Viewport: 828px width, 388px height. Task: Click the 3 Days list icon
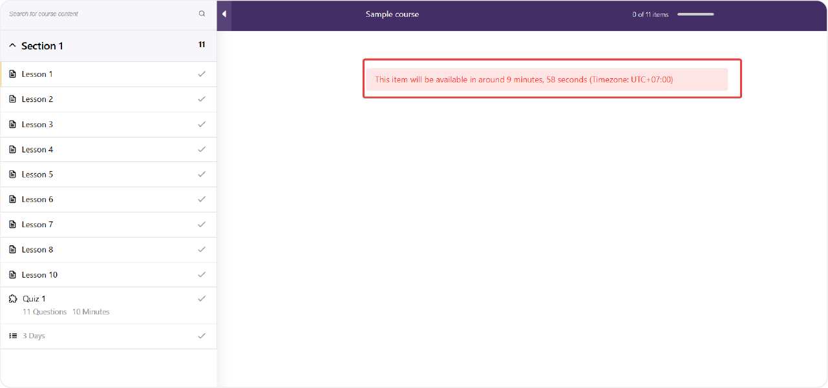pyautogui.click(x=12, y=336)
